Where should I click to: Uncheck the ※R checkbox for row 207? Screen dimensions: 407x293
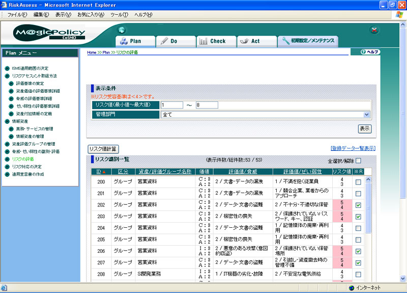[x=358, y=263]
